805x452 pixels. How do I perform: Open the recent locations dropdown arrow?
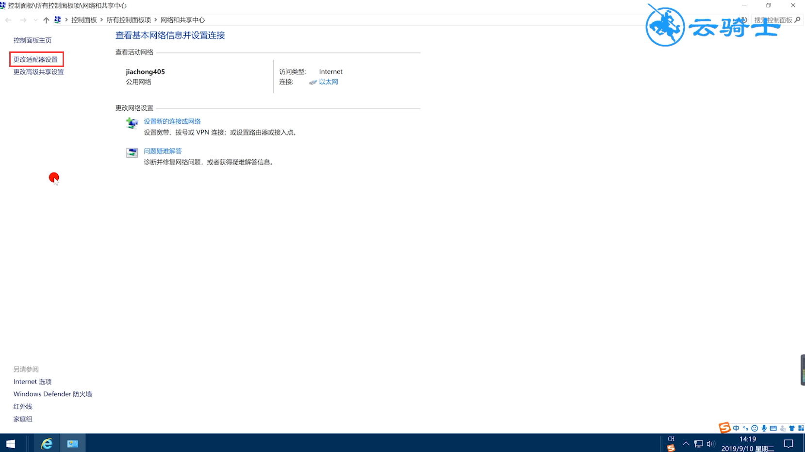pyautogui.click(x=35, y=20)
